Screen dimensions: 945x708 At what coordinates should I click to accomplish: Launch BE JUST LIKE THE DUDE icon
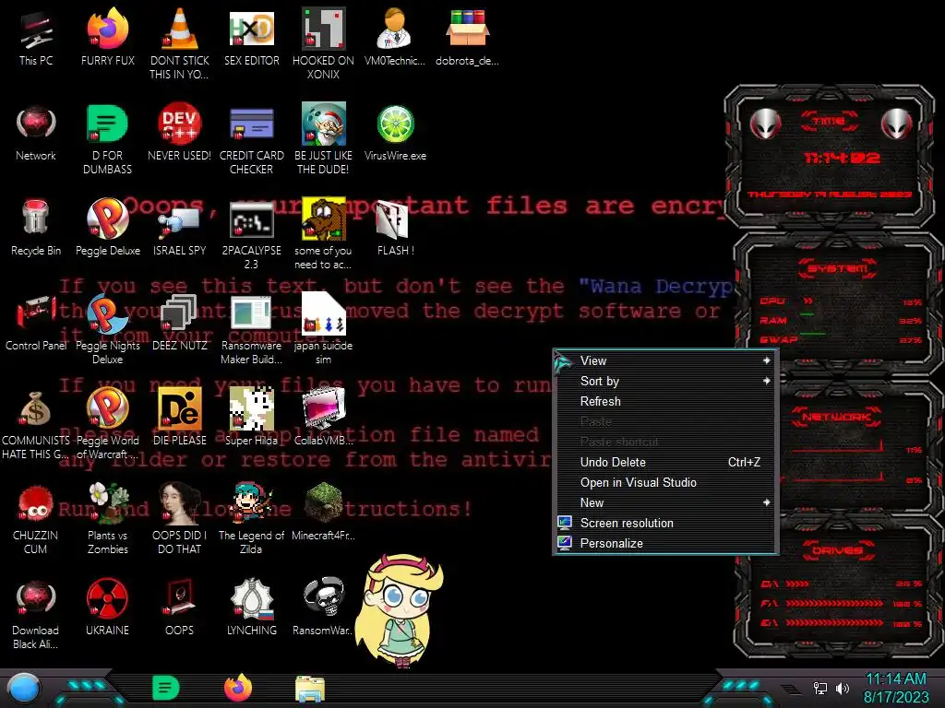pyautogui.click(x=323, y=138)
